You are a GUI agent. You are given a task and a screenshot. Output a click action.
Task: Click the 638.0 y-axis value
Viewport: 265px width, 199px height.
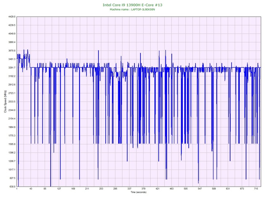pos(12,186)
